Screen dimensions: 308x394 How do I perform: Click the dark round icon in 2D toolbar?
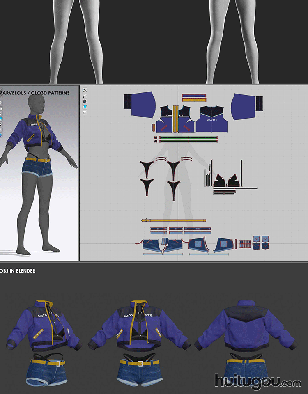[x=85, y=101]
